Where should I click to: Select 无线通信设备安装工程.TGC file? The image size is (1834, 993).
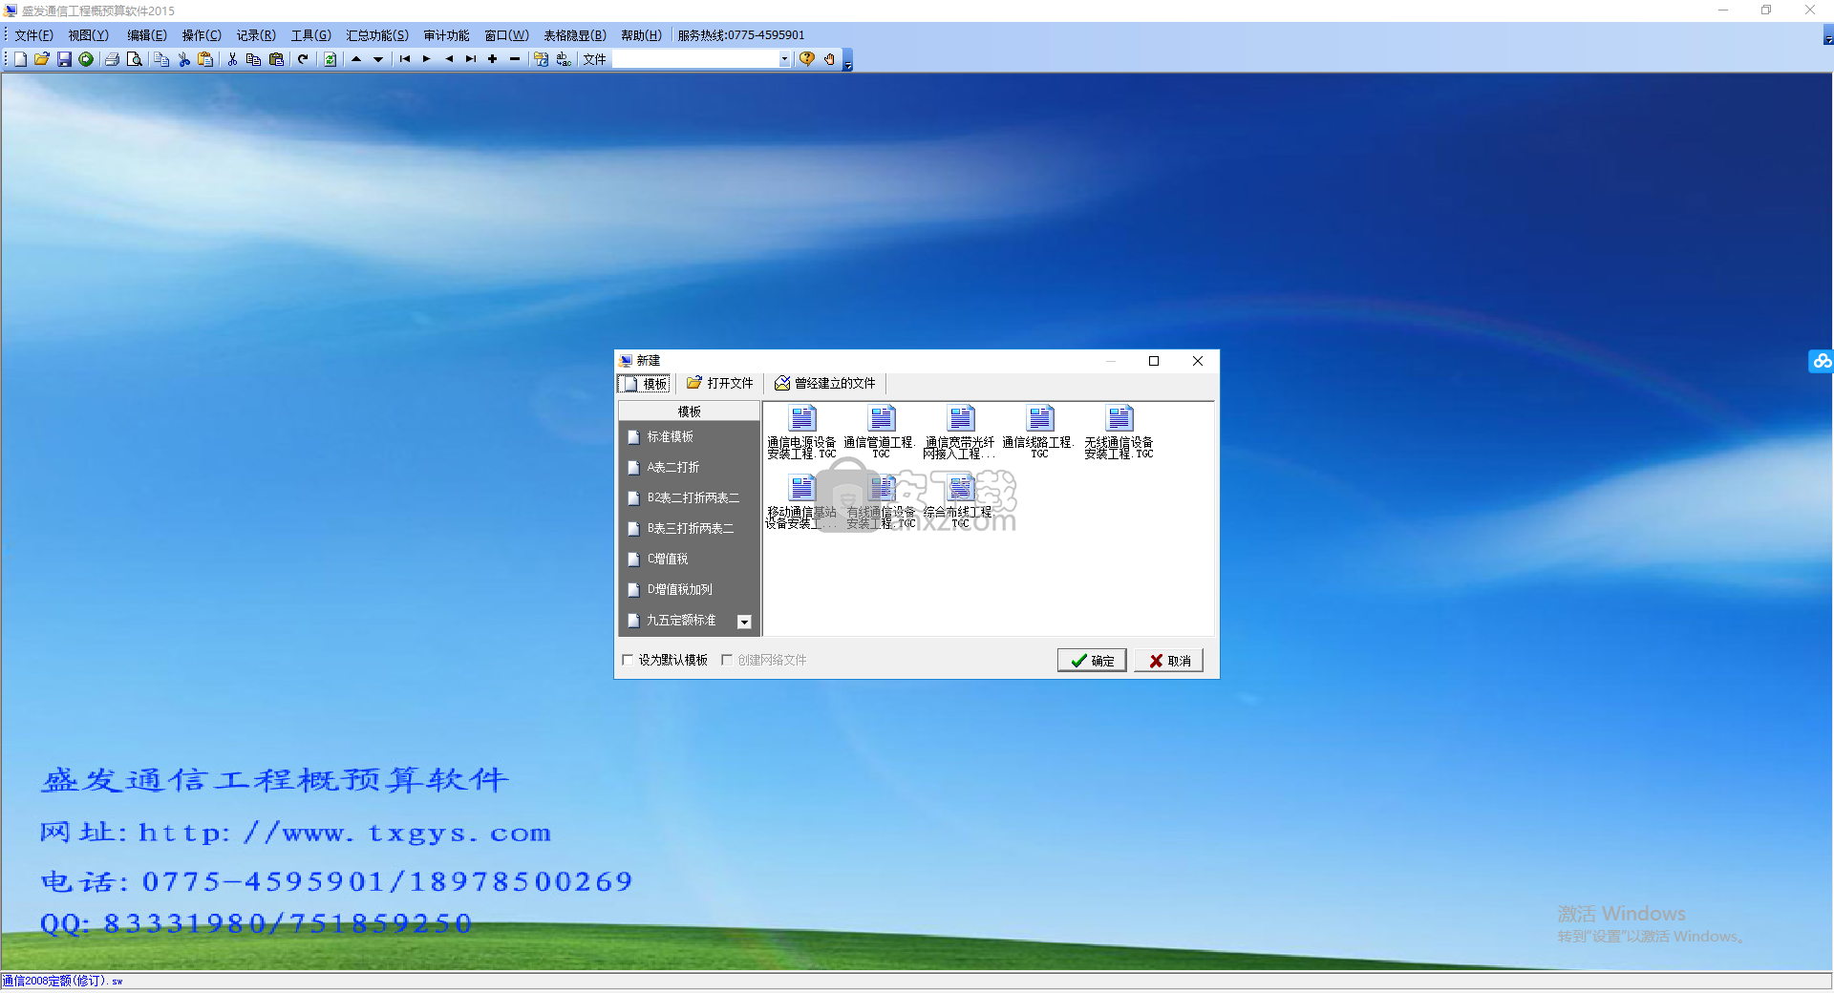[x=1119, y=433]
